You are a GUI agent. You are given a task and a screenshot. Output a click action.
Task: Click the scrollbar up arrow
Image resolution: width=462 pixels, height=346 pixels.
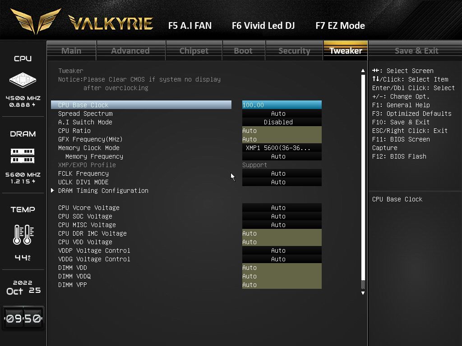pyautogui.click(x=363, y=71)
